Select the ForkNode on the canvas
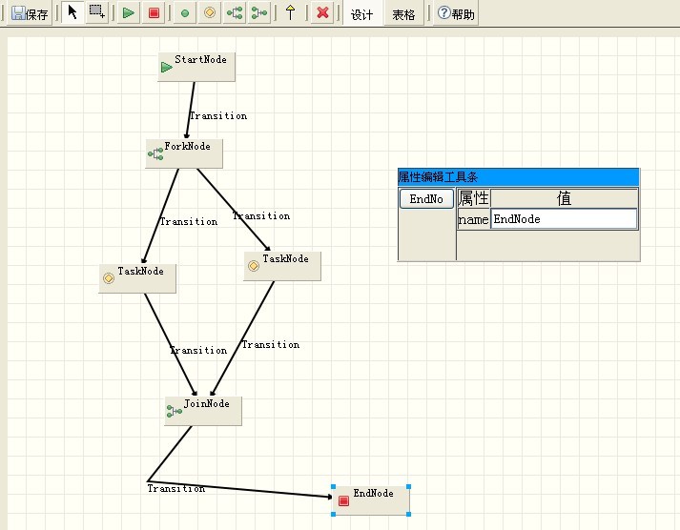This screenshot has width=680, height=530. click(183, 153)
